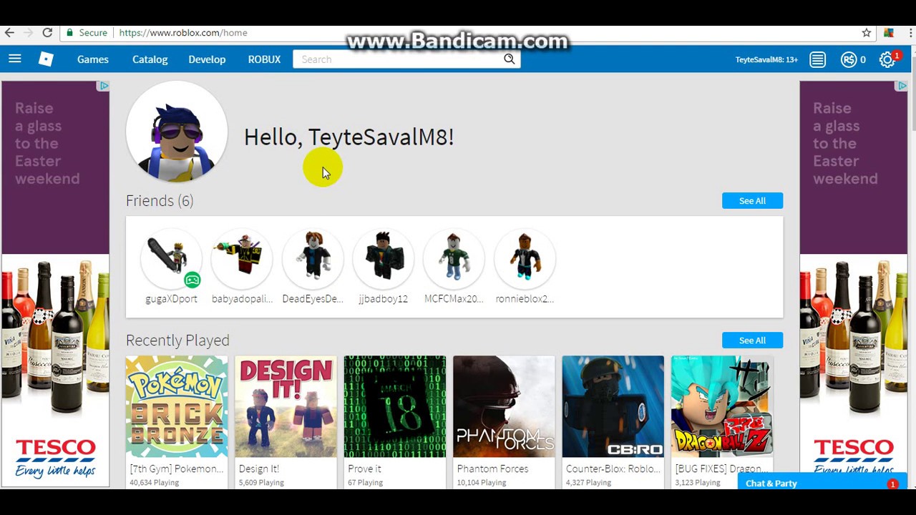Click the Friends (6) heading
This screenshot has width=916, height=515.
click(160, 201)
